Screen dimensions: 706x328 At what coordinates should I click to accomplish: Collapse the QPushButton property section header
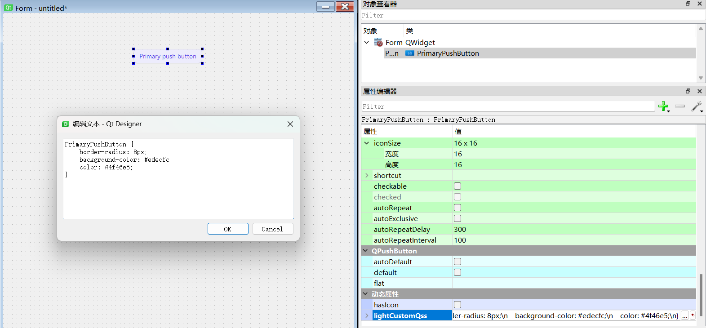click(x=365, y=251)
